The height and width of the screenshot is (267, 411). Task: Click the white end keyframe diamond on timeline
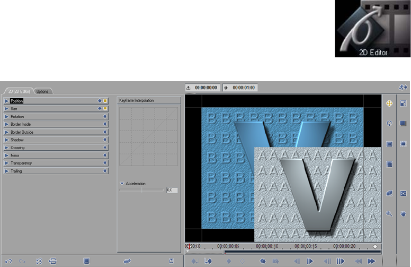pyautogui.click(x=375, y=246)
